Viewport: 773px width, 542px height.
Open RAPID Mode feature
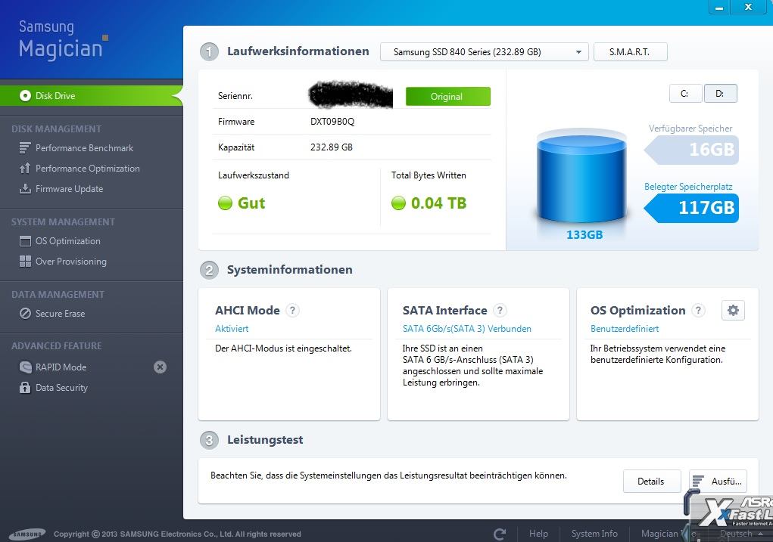[53, 367]
